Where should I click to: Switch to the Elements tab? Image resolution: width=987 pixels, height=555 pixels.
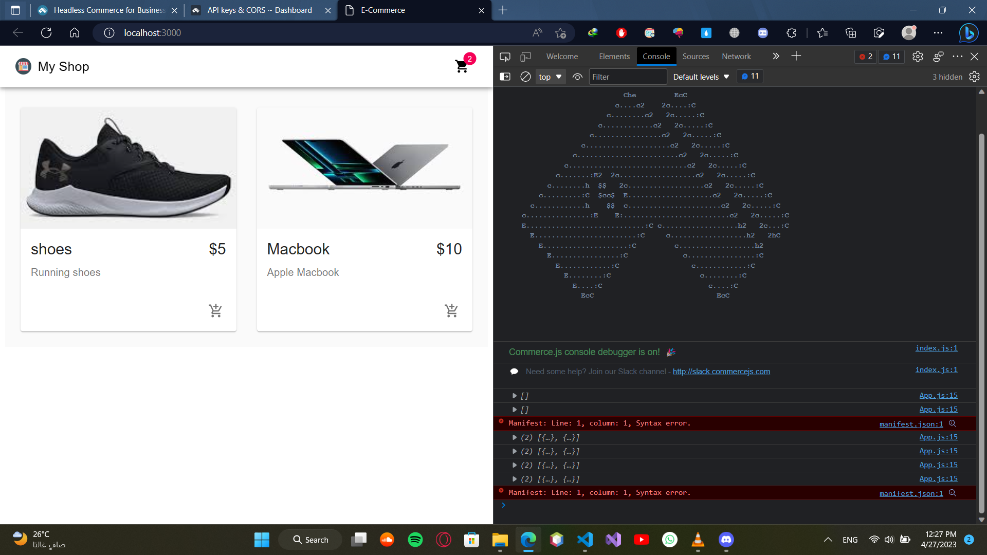coord(614,57)
